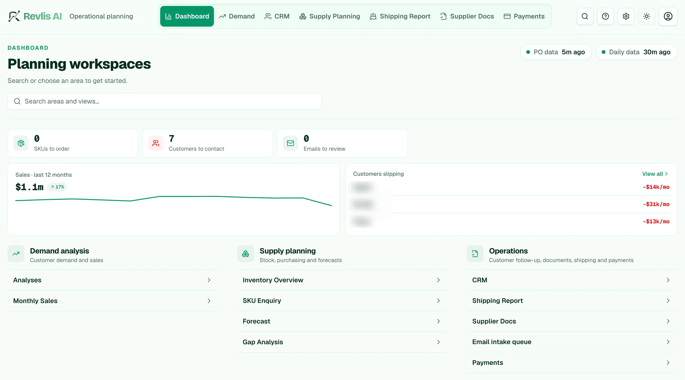This screenshot has height=380, width=685.
Task: Focus the Search areas and views field
Action: coord(165,101)
